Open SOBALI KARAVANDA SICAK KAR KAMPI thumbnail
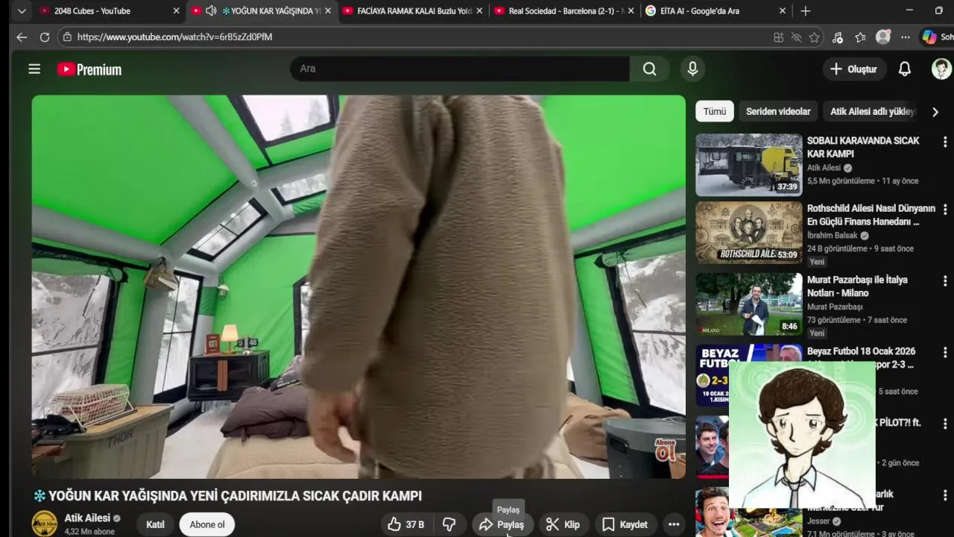This screenshot has height=537, width=954. (x=749, y=165)
